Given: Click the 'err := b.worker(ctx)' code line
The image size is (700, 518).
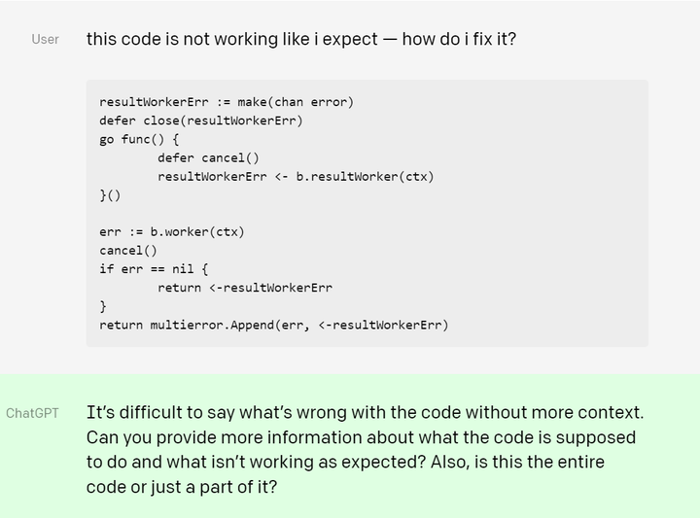Looking at the screenshot, I should (x=172, y=232).
